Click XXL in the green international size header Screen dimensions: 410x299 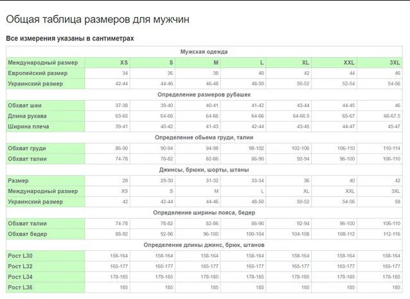click(349, 63)
